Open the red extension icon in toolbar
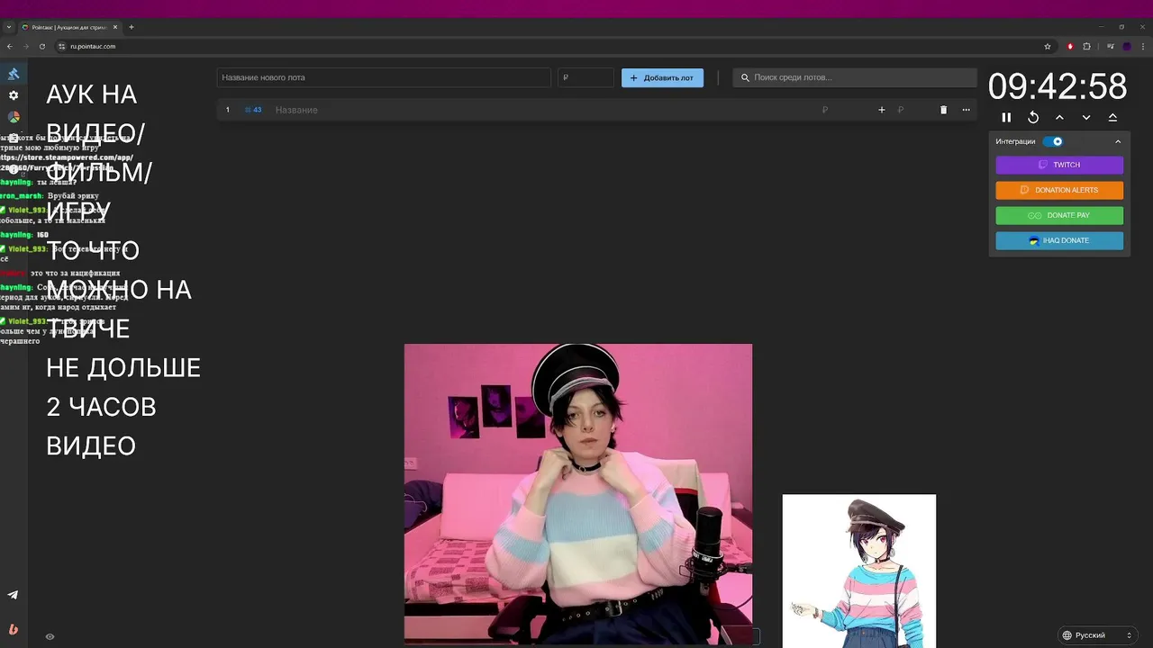 (1070, 46)
